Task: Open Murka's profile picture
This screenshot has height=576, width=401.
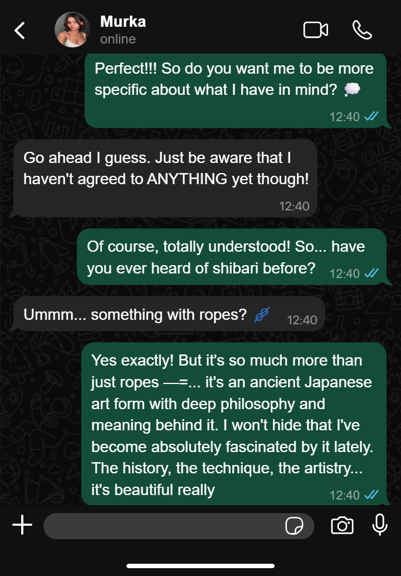Action: [72, 30]
